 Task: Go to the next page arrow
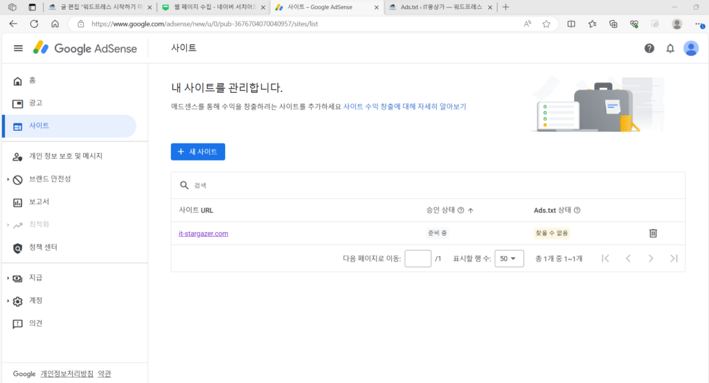[651, 258]
